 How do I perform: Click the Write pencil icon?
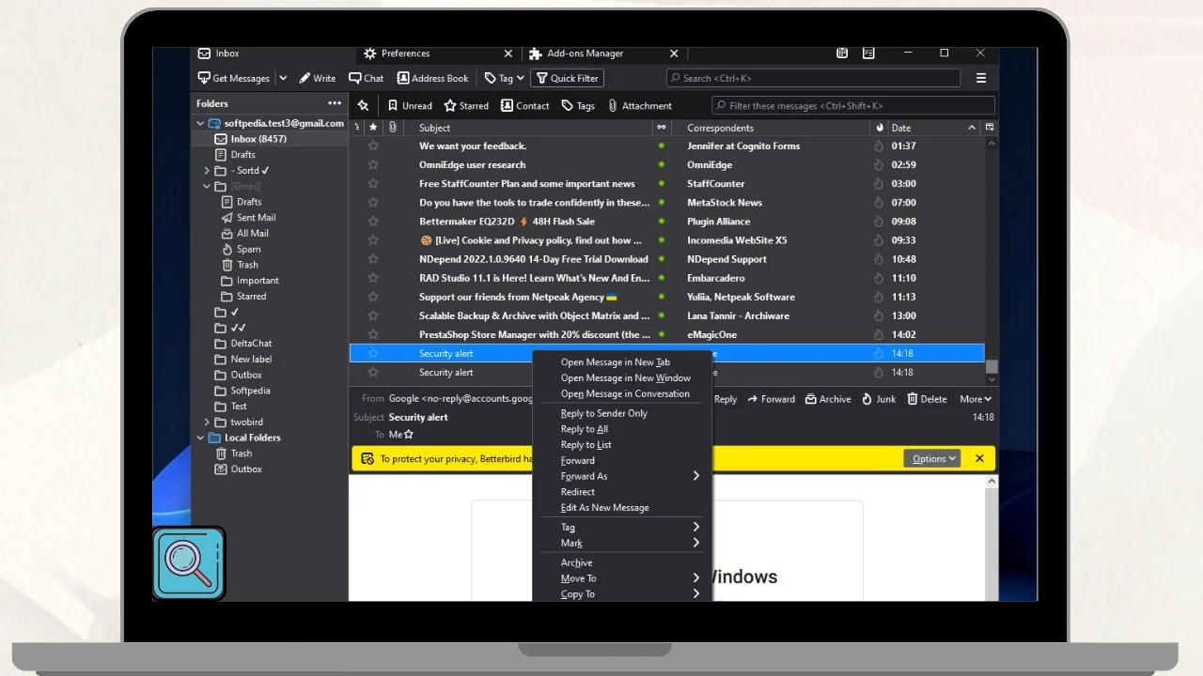click(305, 79)
